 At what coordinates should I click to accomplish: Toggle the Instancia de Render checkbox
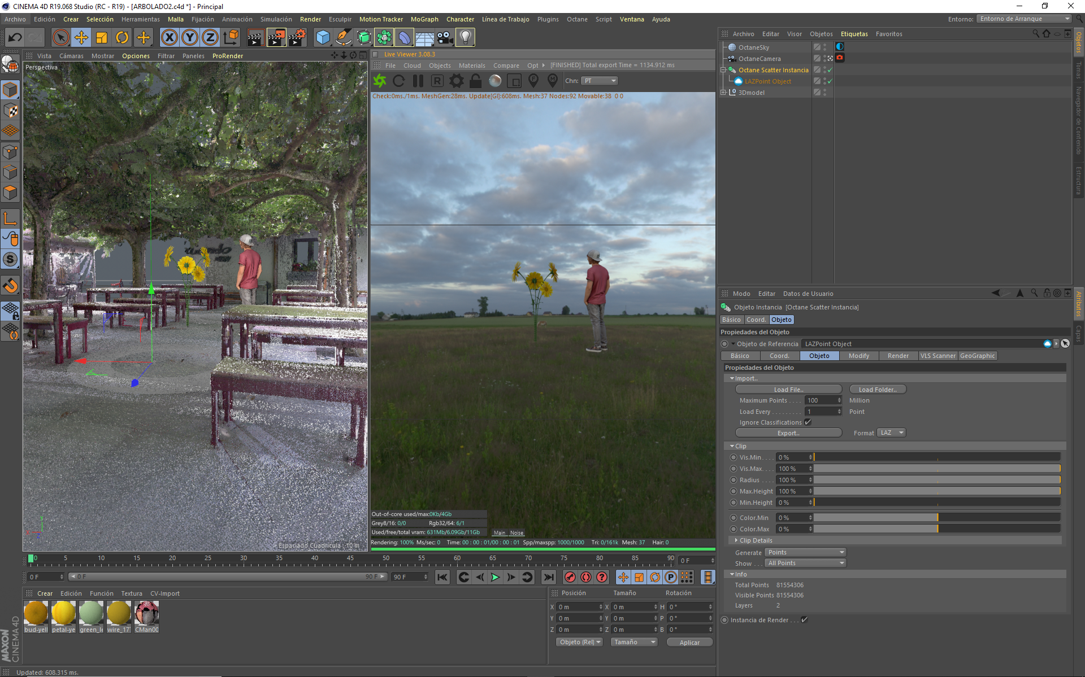click(x=805, y=620)
